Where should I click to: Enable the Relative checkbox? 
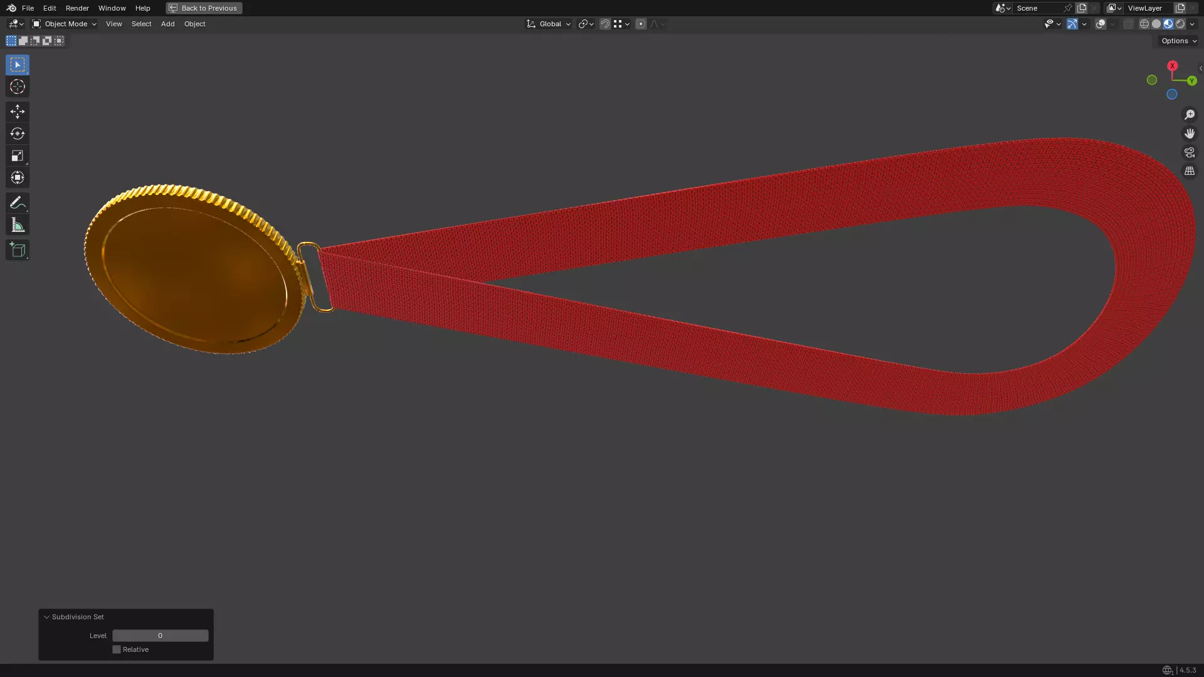pyautogui.click(x=117, y=649)
